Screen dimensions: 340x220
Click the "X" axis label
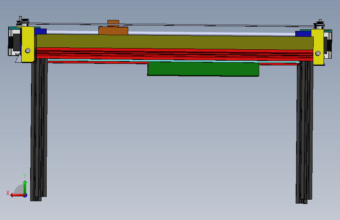coord(8,193)
